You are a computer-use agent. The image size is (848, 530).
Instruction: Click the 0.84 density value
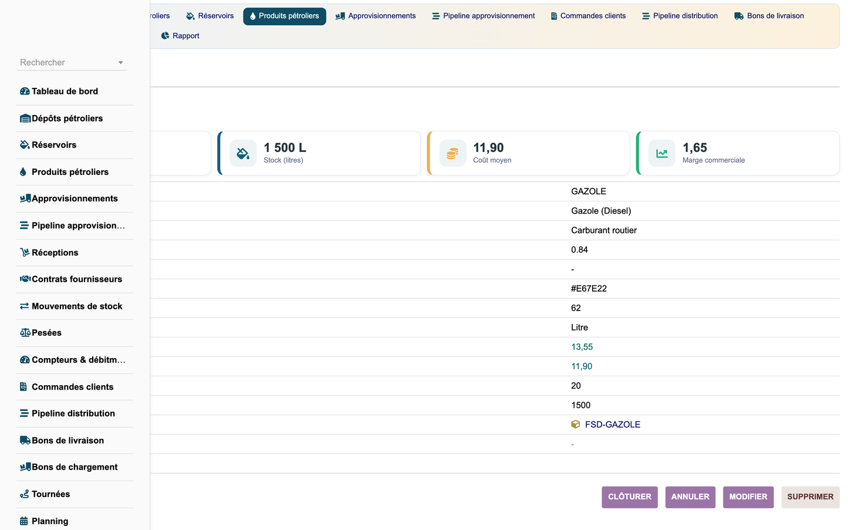click(579, 249)
